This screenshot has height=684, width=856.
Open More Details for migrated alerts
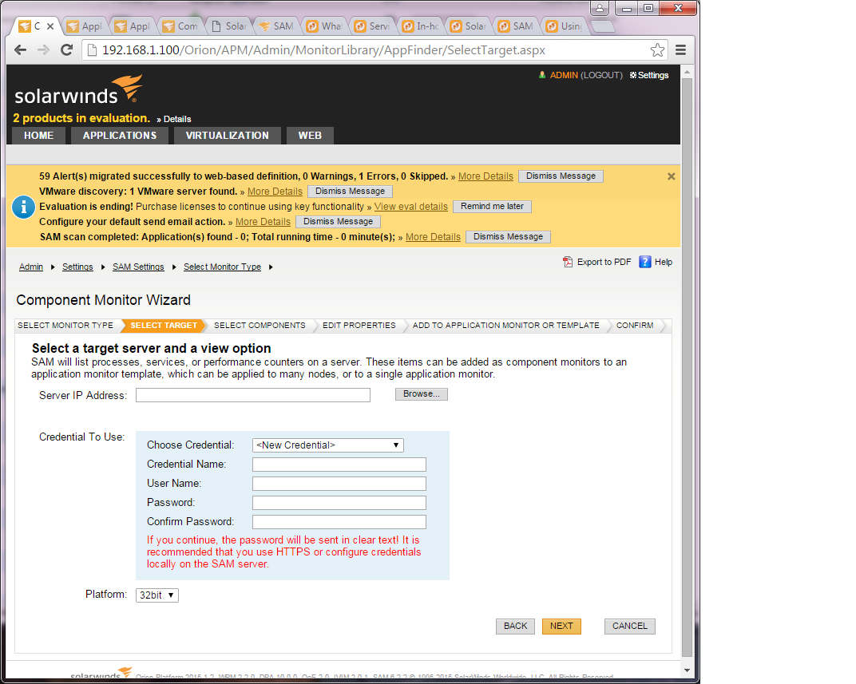485,176
